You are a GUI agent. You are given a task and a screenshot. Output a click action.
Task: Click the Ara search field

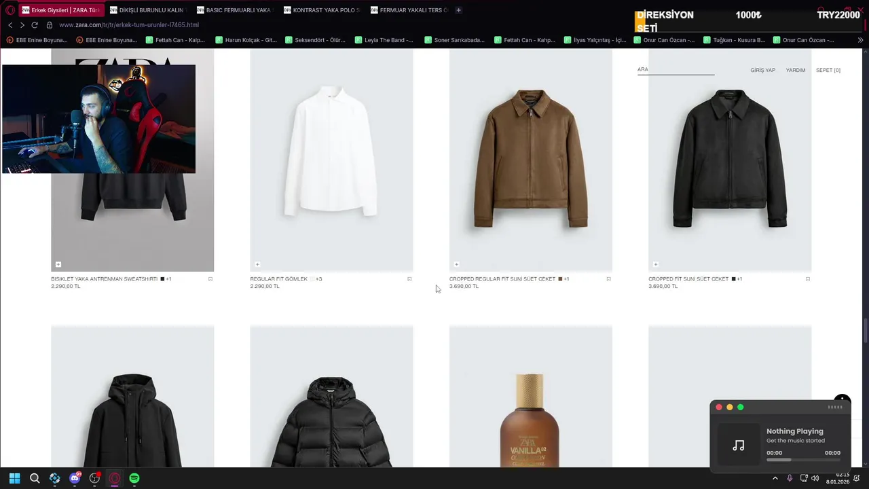pyautogui.click(x=676, y=70)
